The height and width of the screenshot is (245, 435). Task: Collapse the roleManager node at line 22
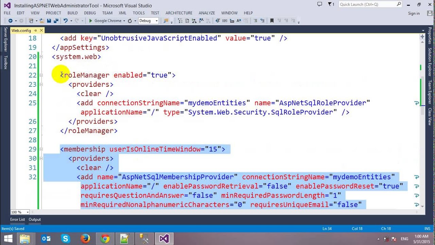point(41,75)
